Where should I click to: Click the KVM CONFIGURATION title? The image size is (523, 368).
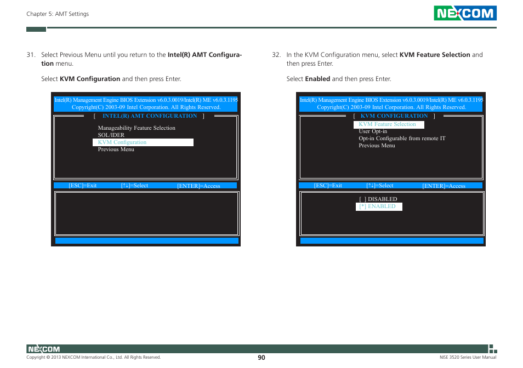coord(394,116)
